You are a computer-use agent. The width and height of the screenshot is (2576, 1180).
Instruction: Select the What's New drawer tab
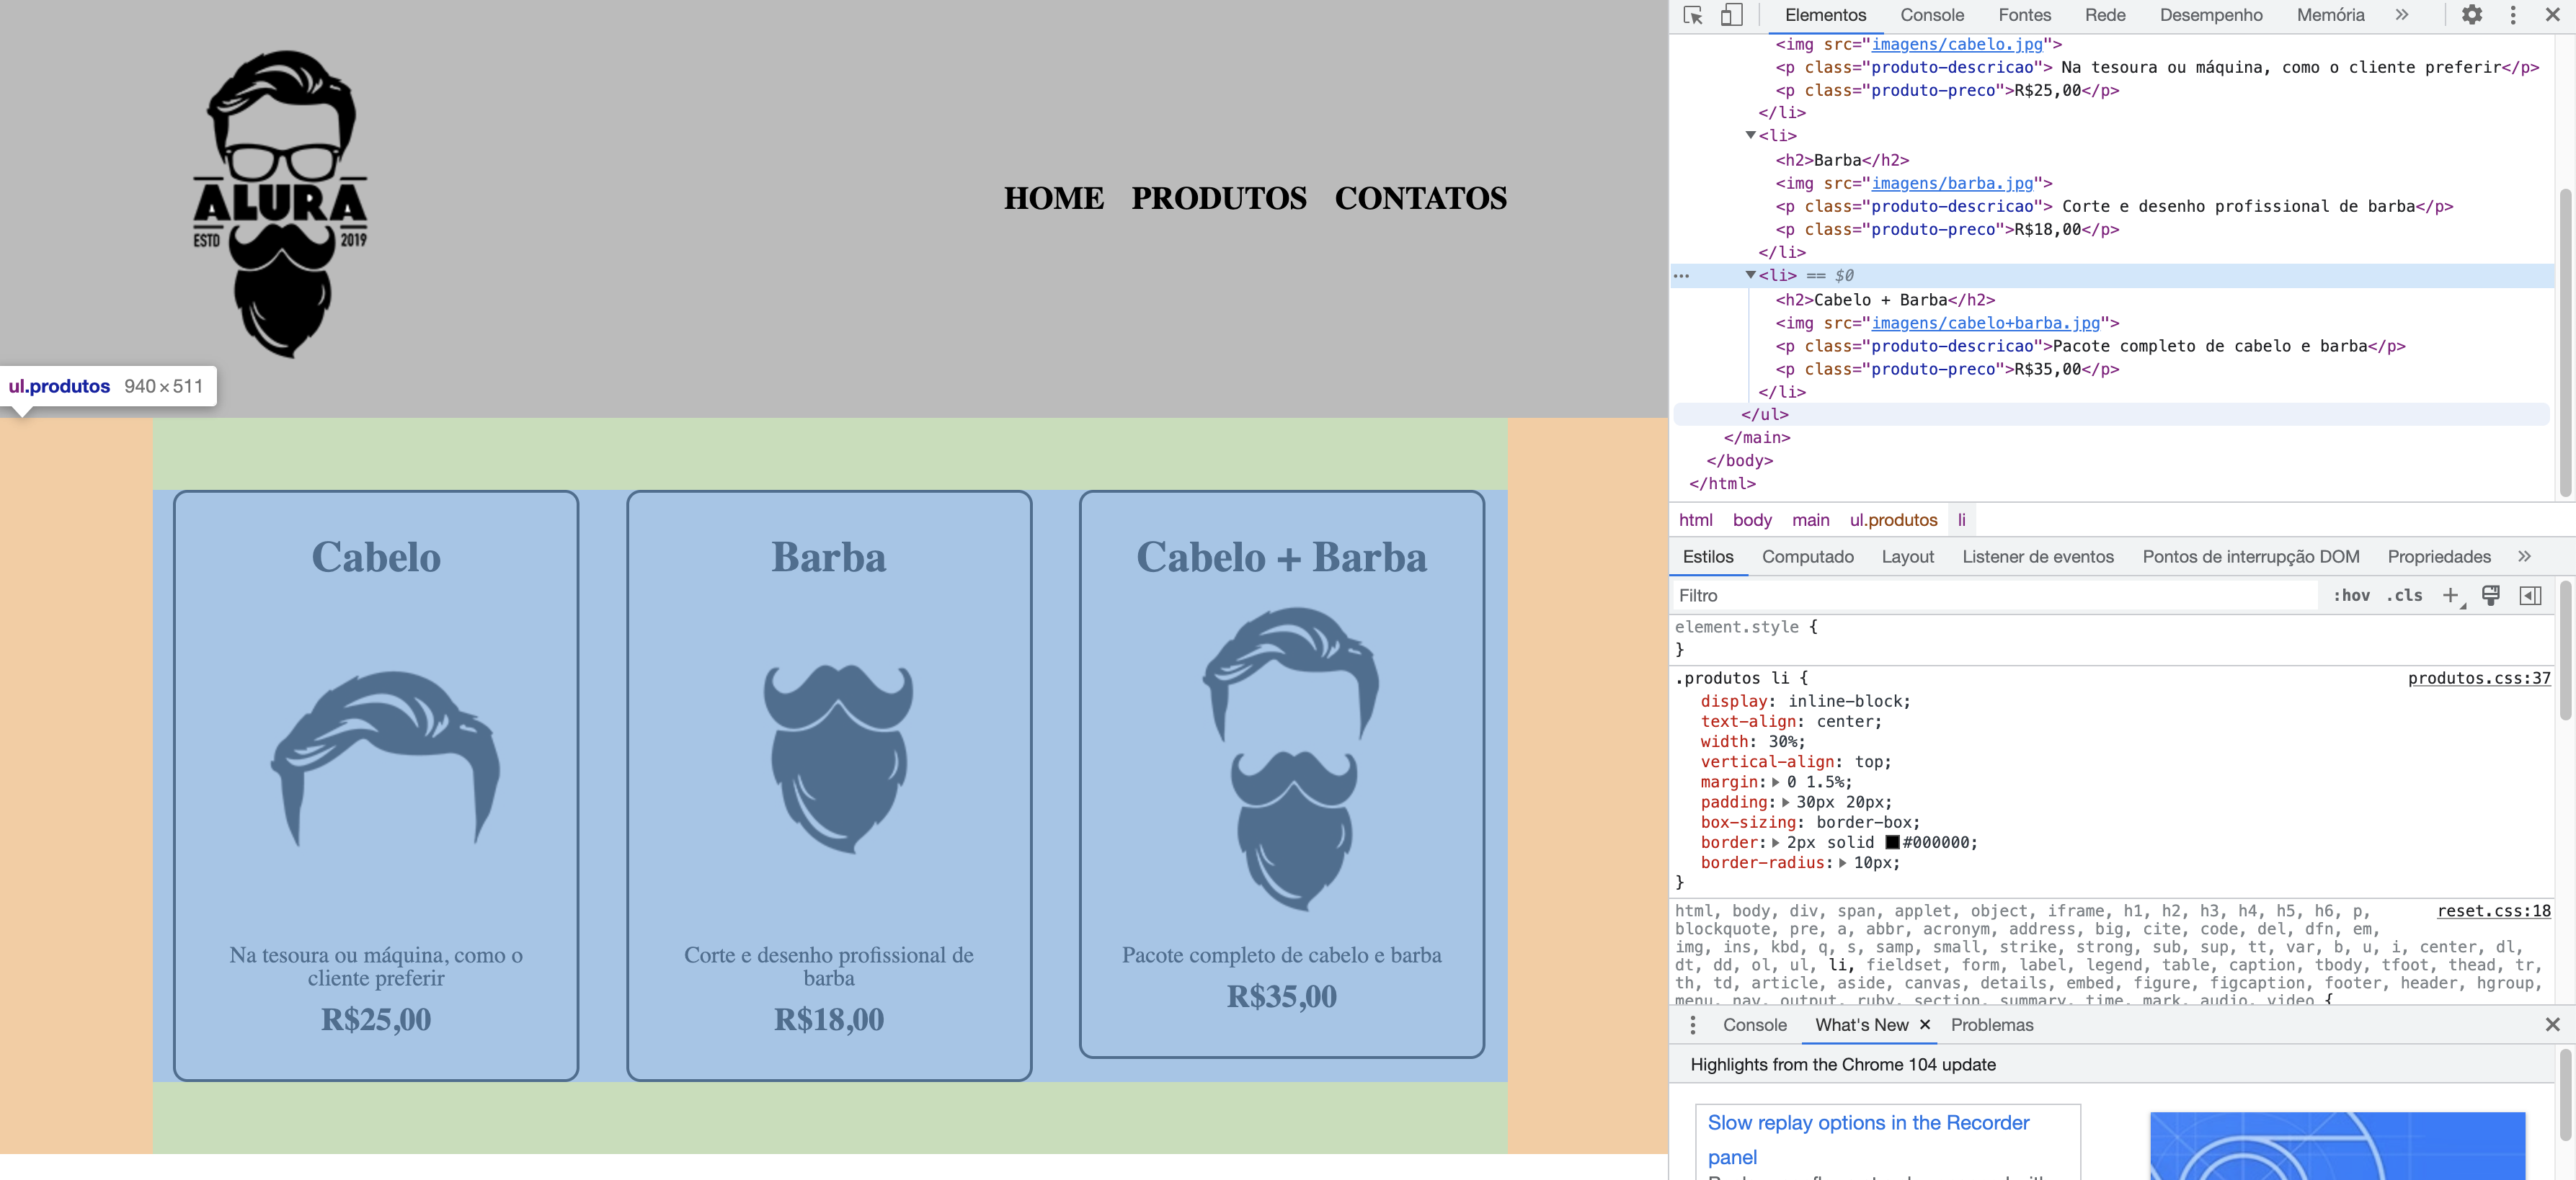point(1861,1025)
